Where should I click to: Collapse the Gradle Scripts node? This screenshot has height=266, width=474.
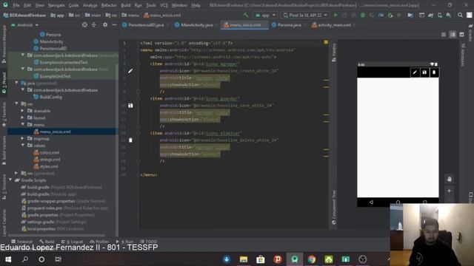point(10,180)
